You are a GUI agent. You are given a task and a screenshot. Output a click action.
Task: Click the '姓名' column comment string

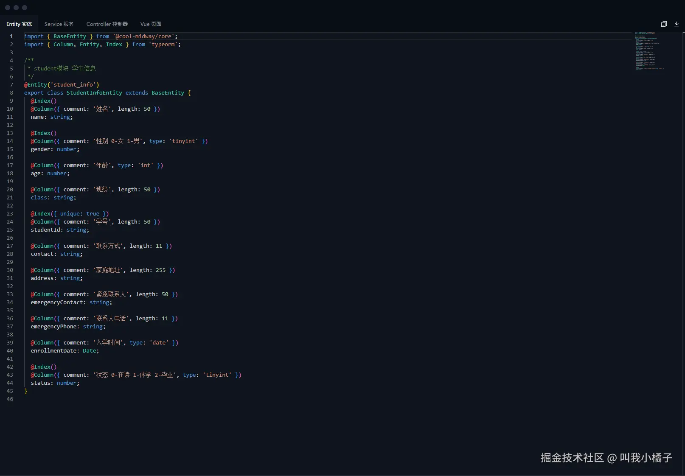pyautogui.click(x=102, y=109)
